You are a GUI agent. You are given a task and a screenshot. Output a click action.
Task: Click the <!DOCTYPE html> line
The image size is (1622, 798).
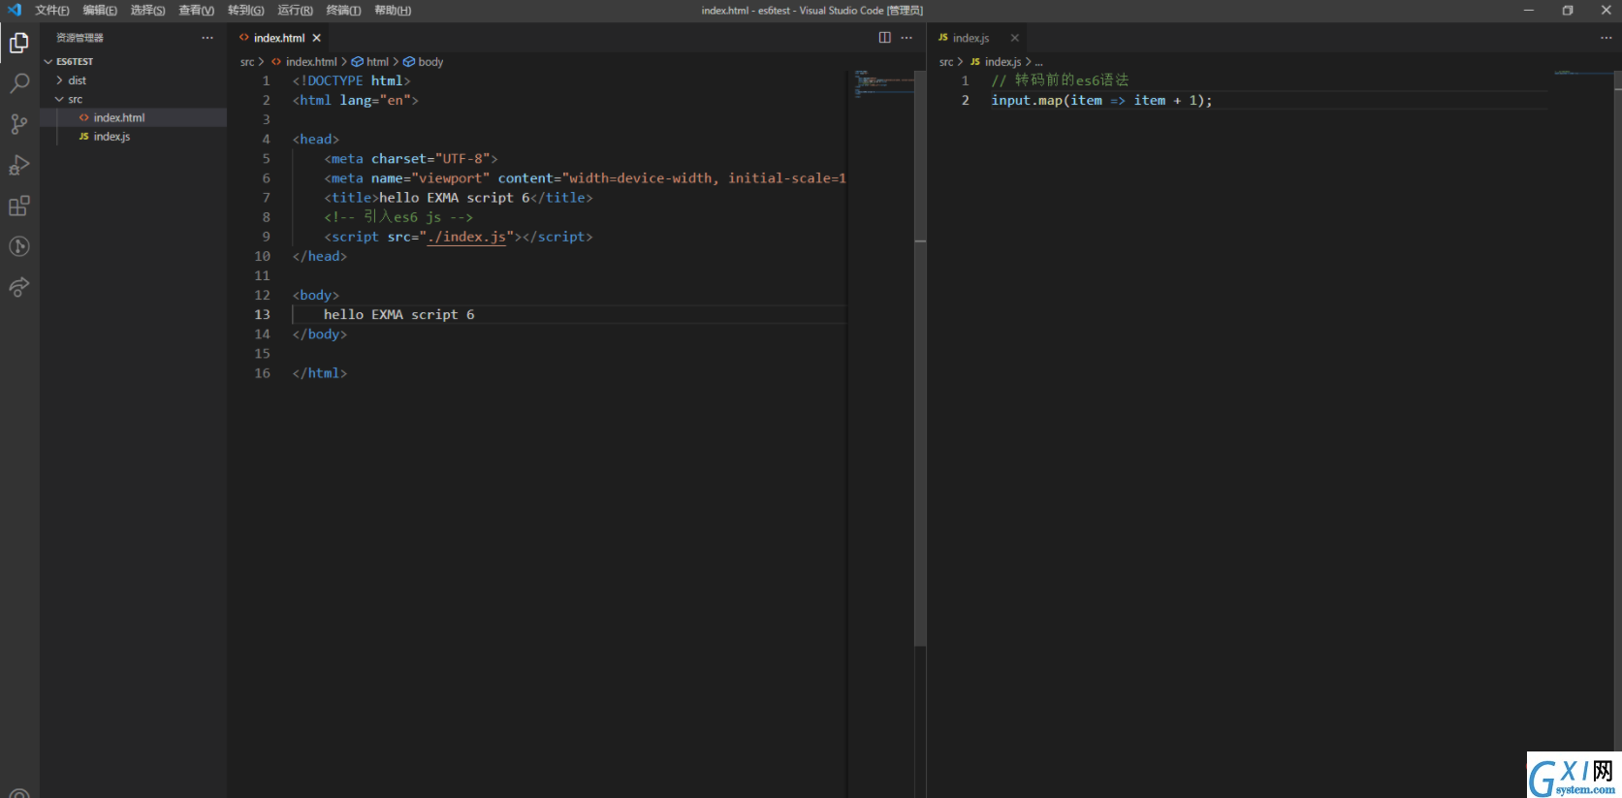(351, 81)
